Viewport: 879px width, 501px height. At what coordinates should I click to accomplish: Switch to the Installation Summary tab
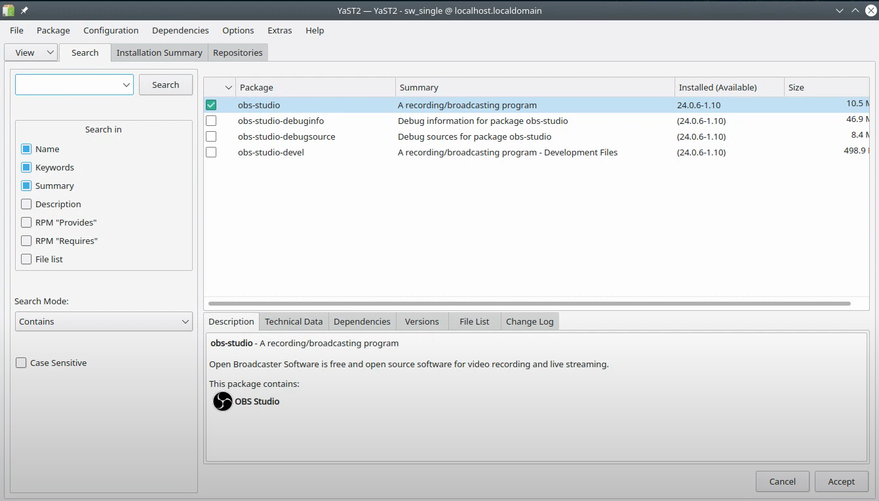tap(159, 52)
